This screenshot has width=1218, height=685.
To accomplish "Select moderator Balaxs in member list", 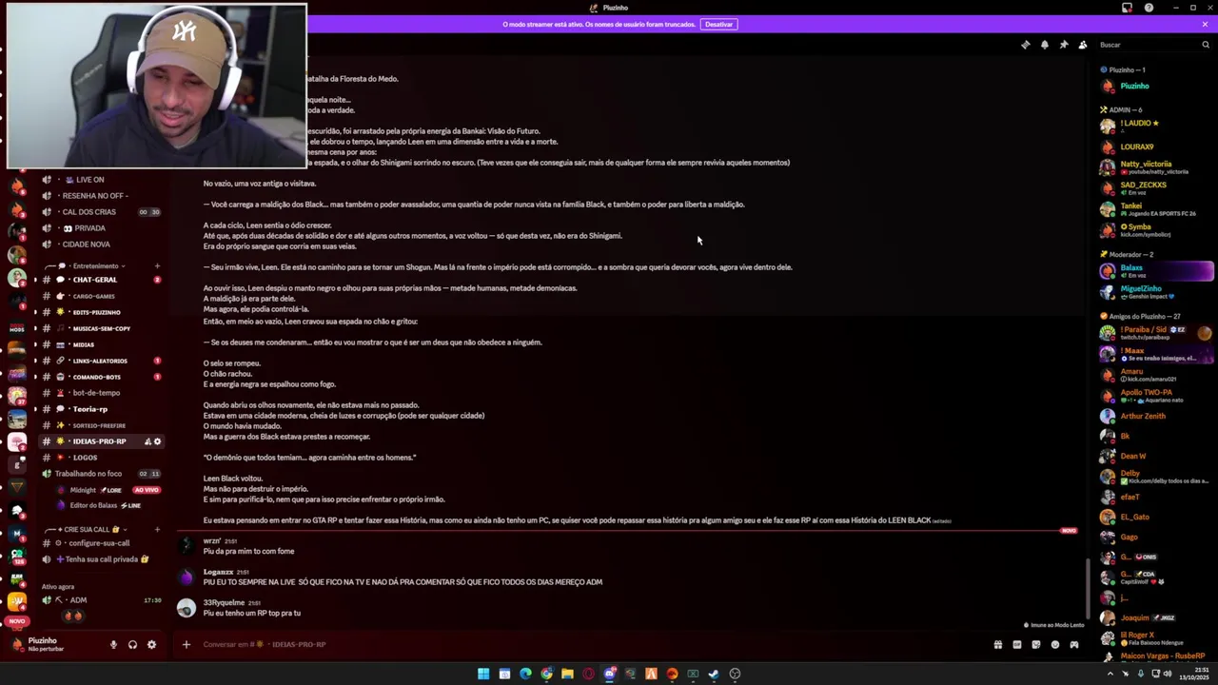I will 1155,271.
